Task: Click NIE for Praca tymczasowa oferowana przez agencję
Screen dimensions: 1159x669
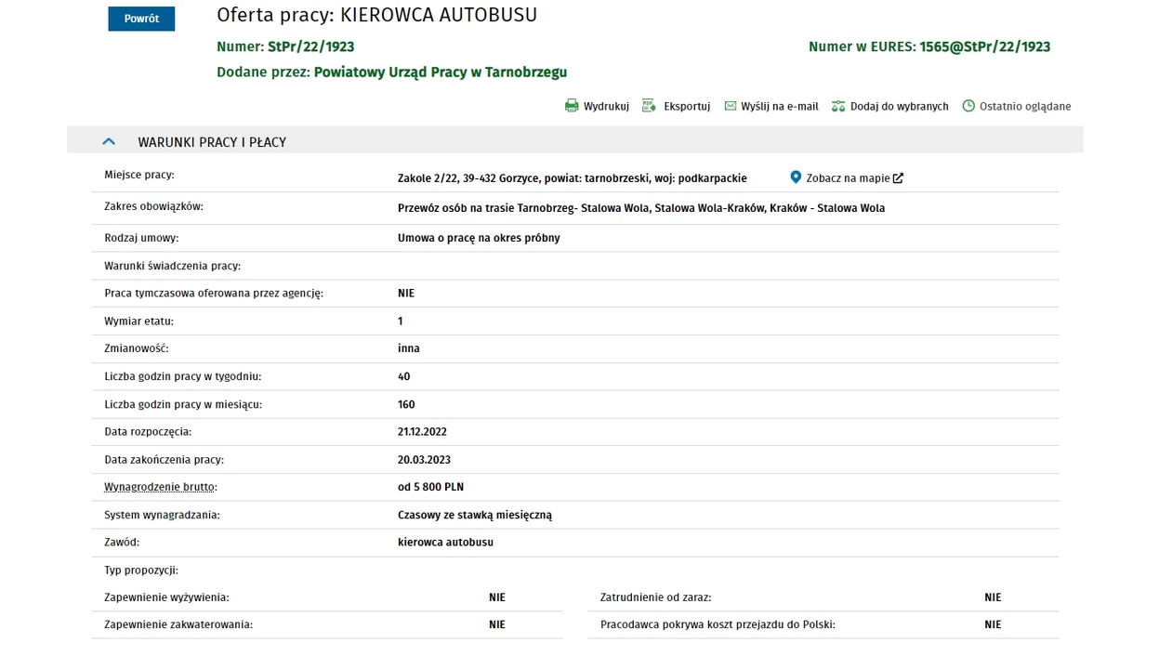Action: (406, 293)
